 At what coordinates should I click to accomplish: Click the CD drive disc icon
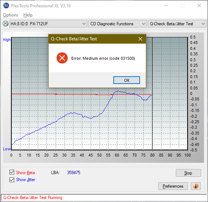(x=5, y=24)
